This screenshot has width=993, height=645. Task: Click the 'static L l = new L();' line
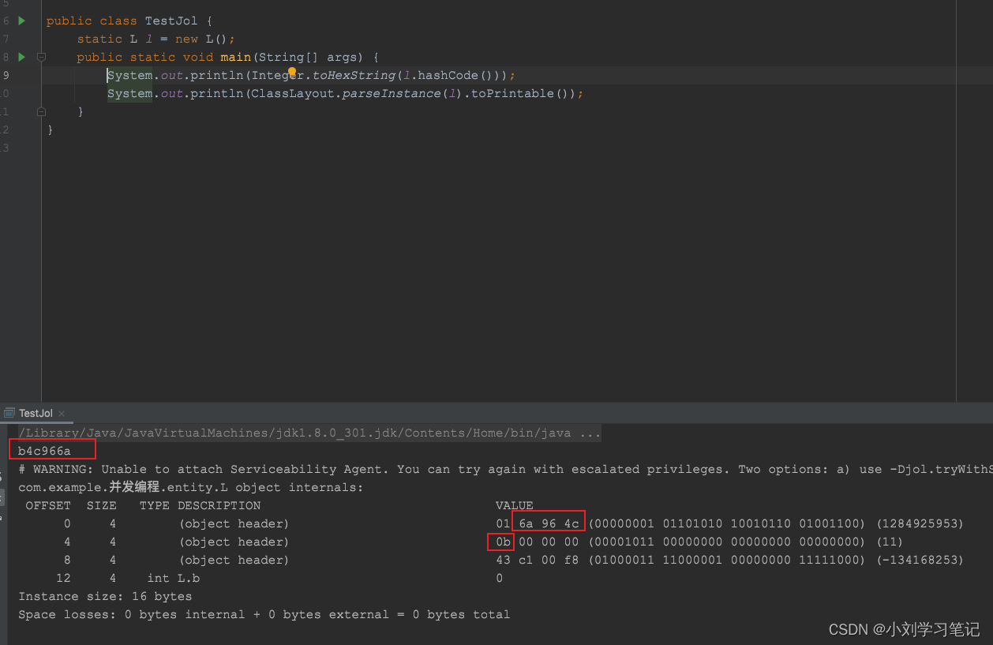click(x=156, y=39)
